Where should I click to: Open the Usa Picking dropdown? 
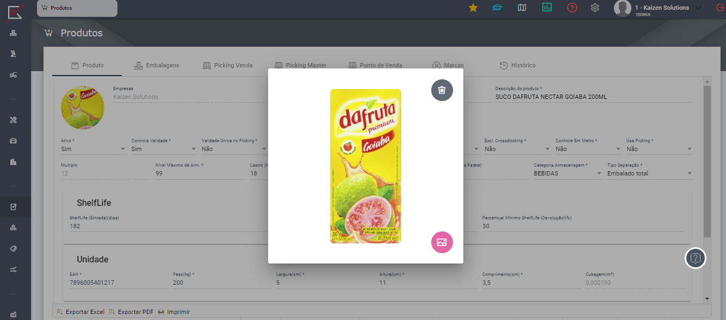coord(659,149)
